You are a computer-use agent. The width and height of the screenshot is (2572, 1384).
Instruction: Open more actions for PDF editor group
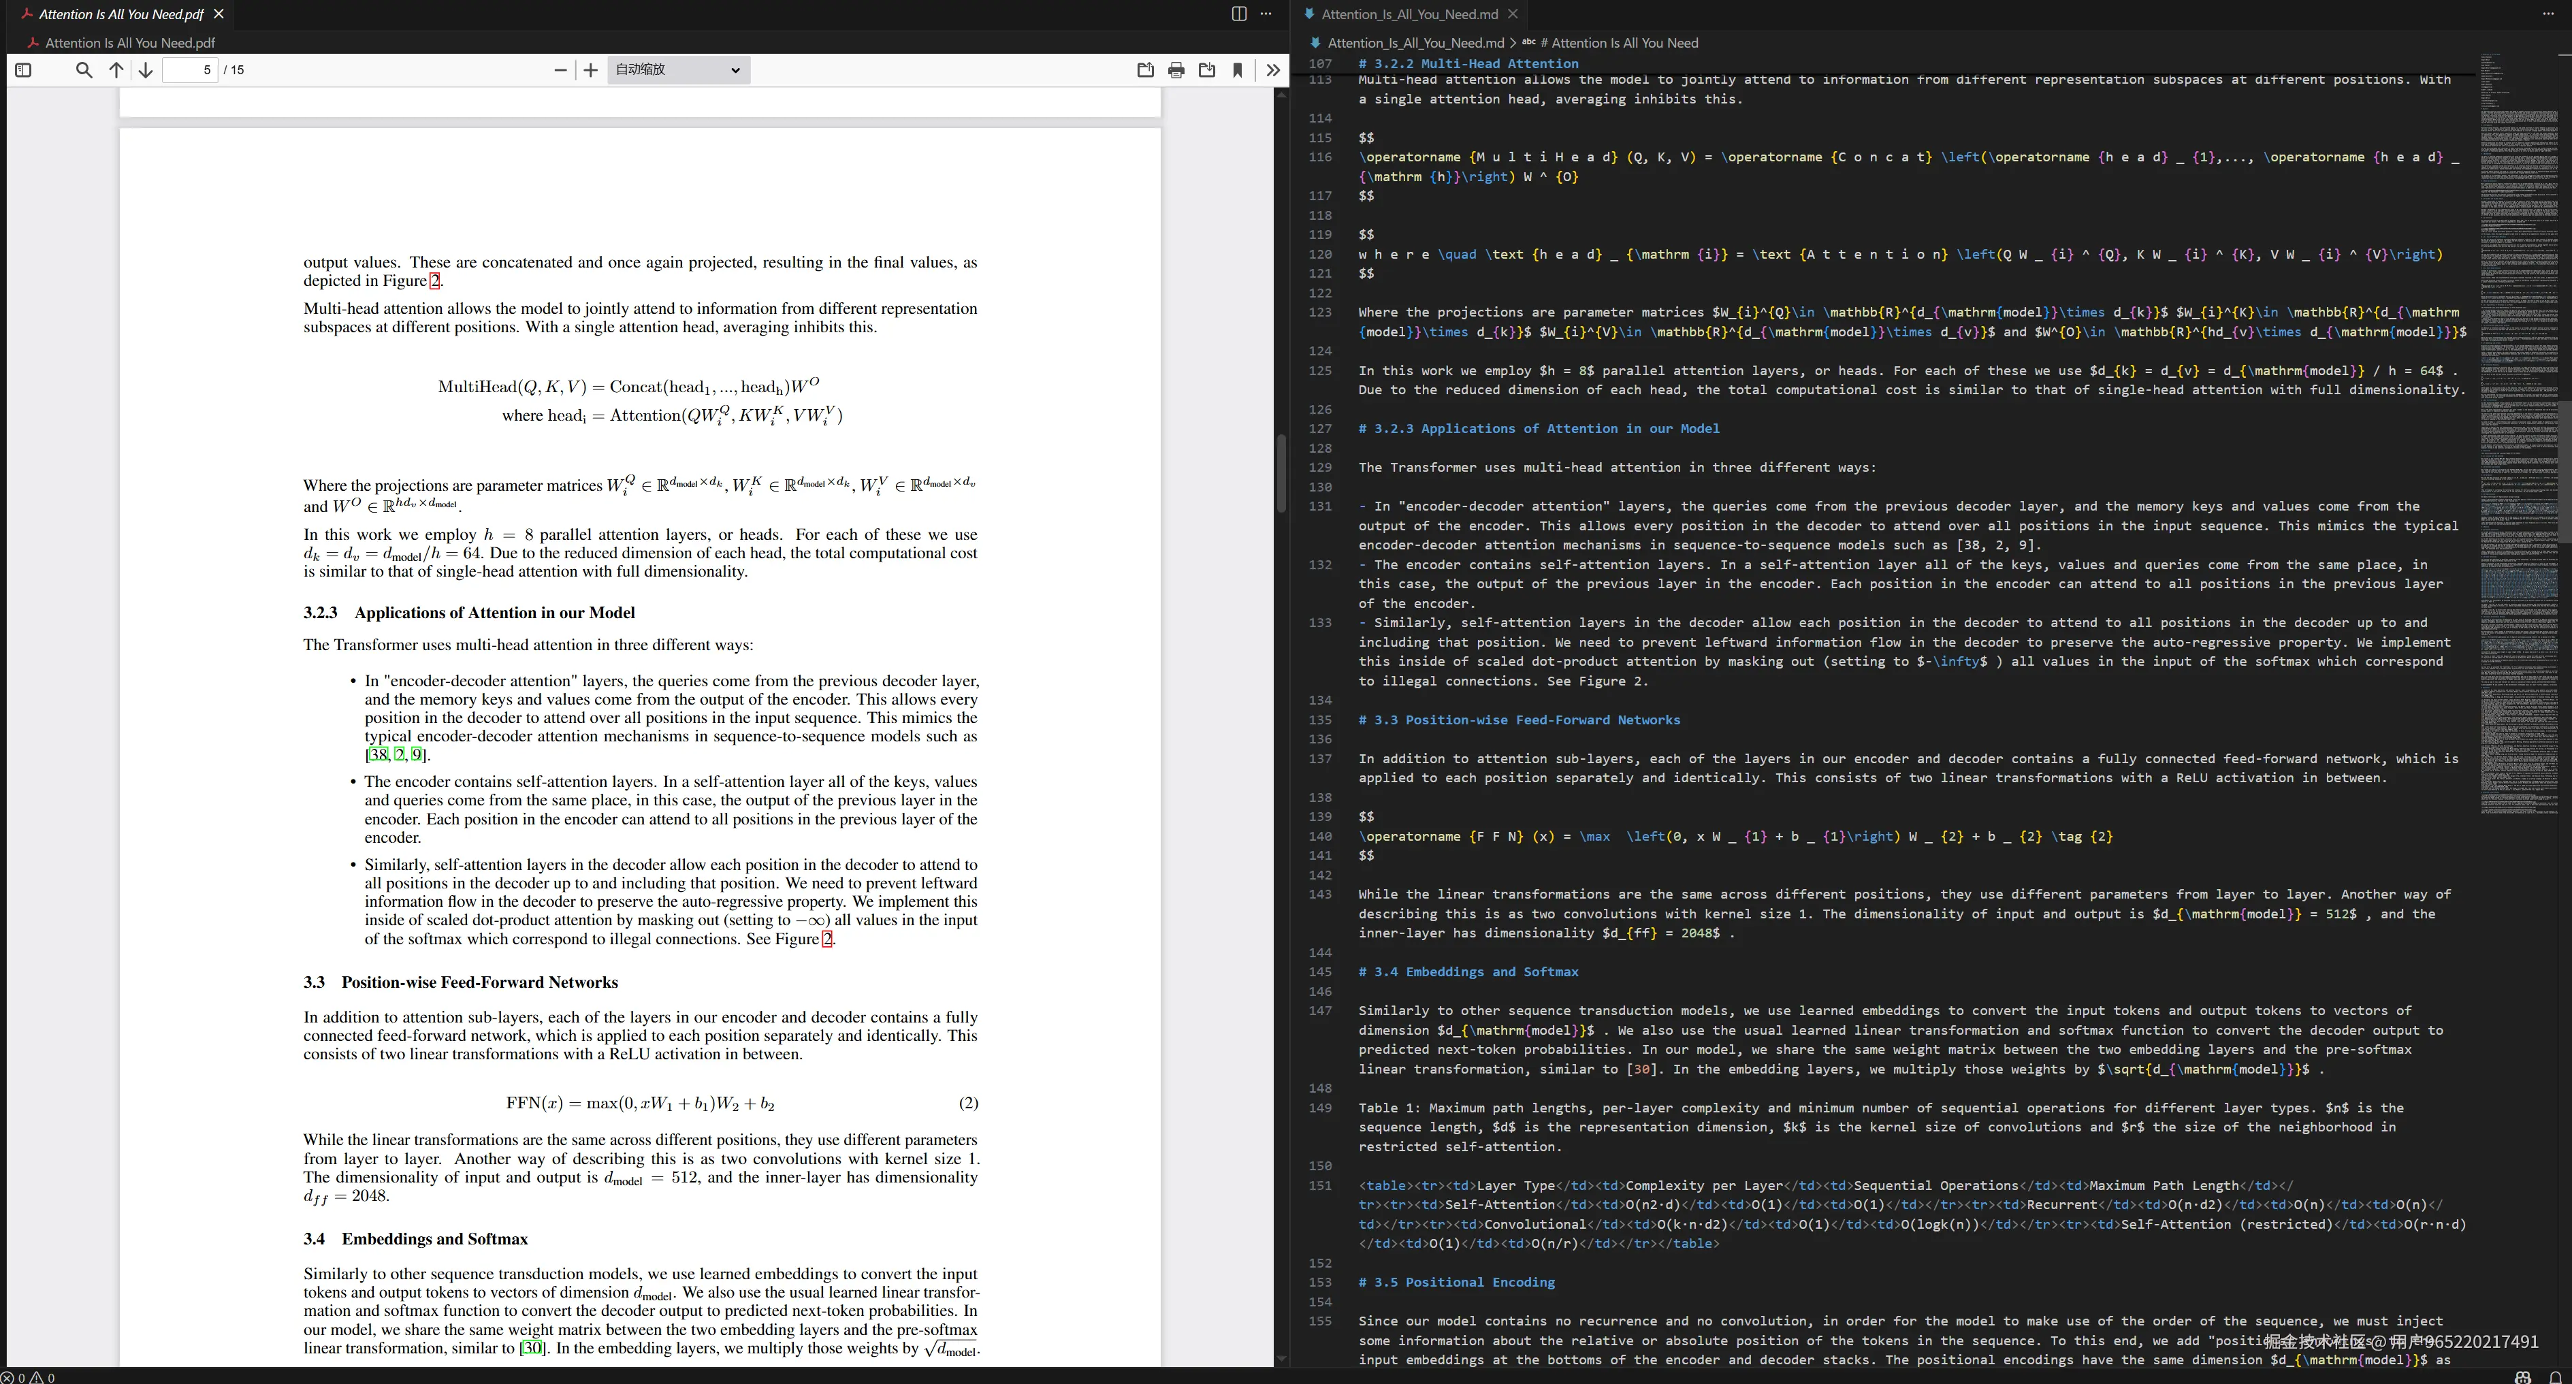(1266, 14)
